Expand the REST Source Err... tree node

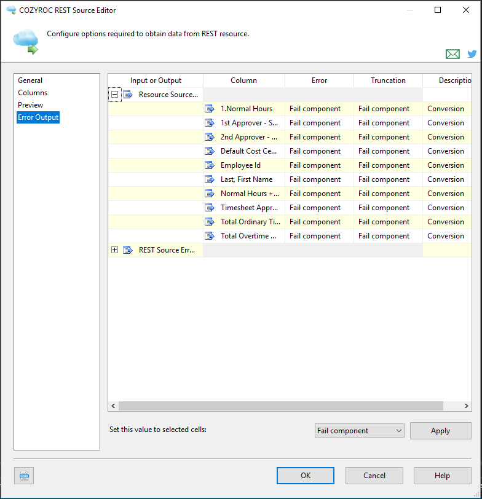(114, 250)
